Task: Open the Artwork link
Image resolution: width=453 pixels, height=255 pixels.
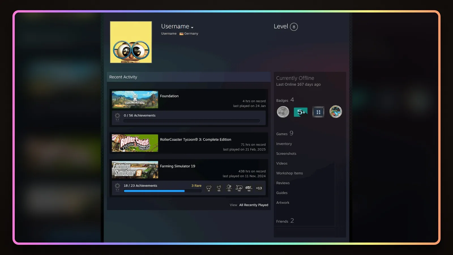Action: (283, 203)
